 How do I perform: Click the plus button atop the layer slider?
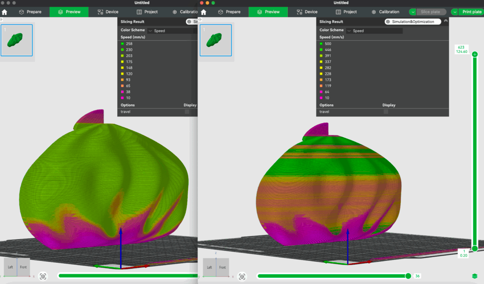(x=475, y=54)
